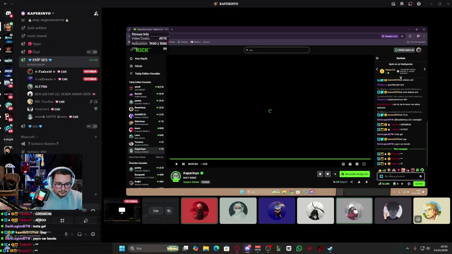This screenshot has height=254, width=452.
Task: Open Discord help question mark icon
Action: (x=418, y=4)
